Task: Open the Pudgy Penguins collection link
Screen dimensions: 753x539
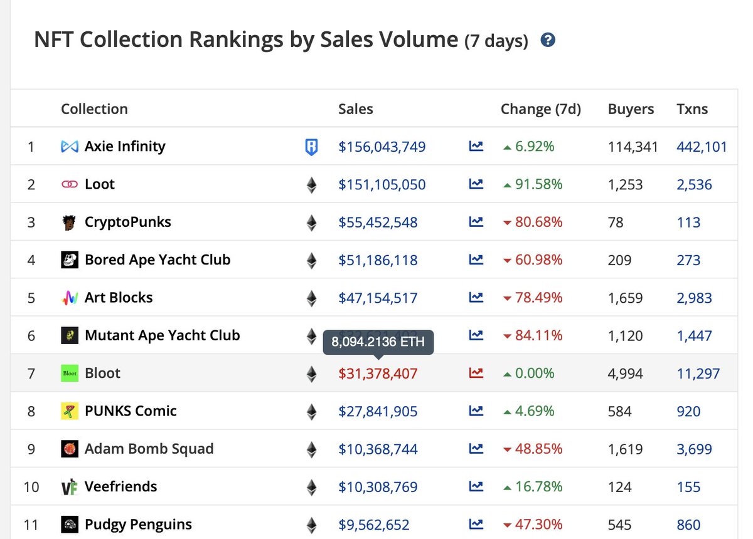Action: pyautogui.click(x=138, y=525)
